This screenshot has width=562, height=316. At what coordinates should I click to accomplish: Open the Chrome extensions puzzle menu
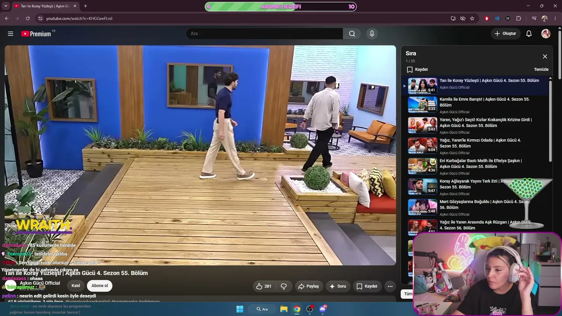click(519, 18)
